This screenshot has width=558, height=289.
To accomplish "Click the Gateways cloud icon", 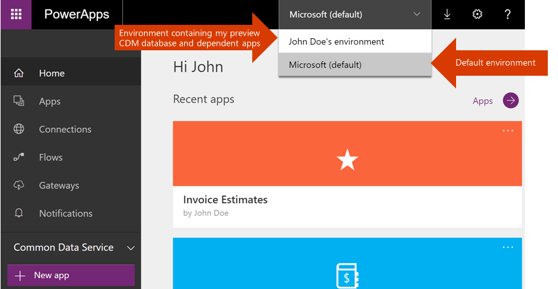I will tap(18, 185).
